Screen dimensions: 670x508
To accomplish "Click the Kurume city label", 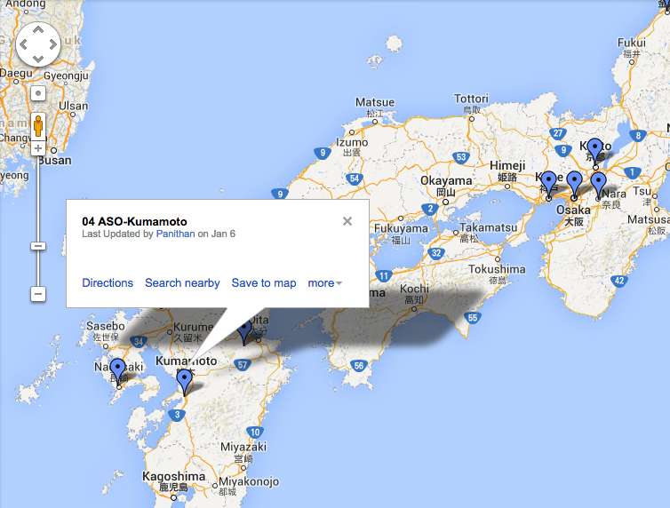I will coord(193,327).
